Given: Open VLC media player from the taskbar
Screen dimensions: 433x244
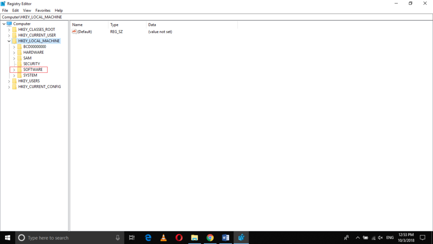Looking at the screenshot, I should coord(163,238).
